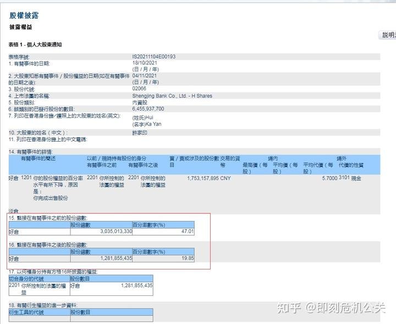Click the 切合身分的代號 column header
396x324 pixels.
(26, 279)
